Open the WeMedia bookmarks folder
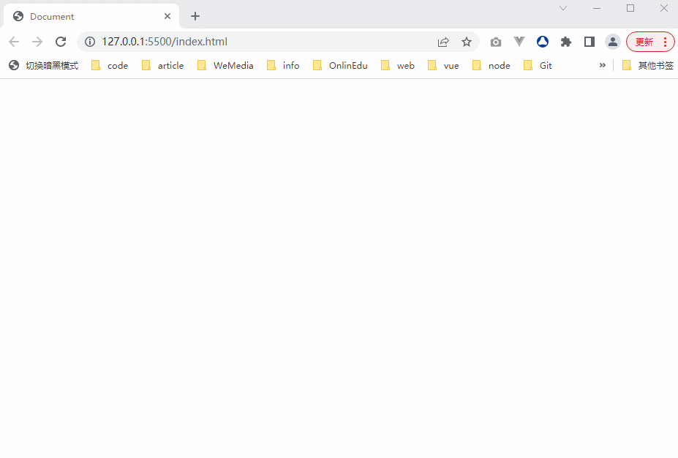This screenshot has width=678, height=458. [225, 65]
